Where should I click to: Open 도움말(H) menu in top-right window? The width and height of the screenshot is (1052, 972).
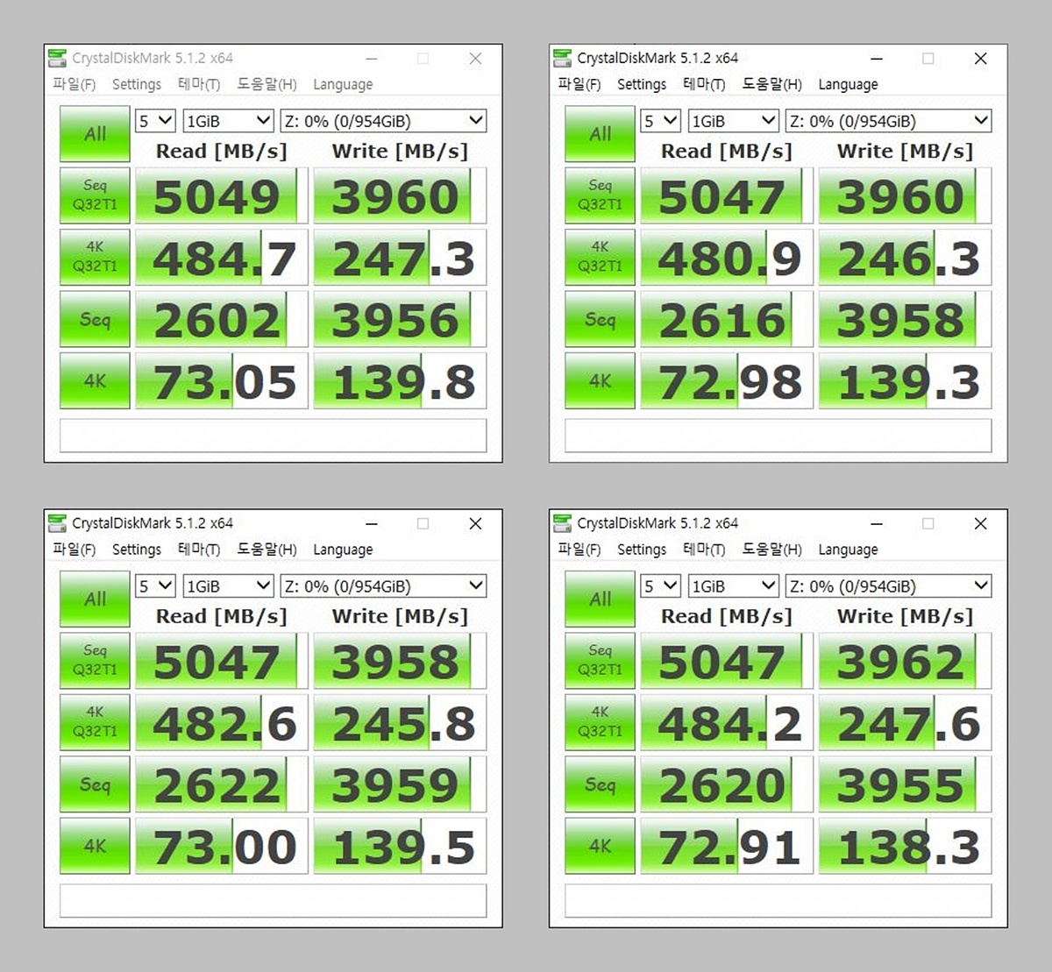coord(771,84)
